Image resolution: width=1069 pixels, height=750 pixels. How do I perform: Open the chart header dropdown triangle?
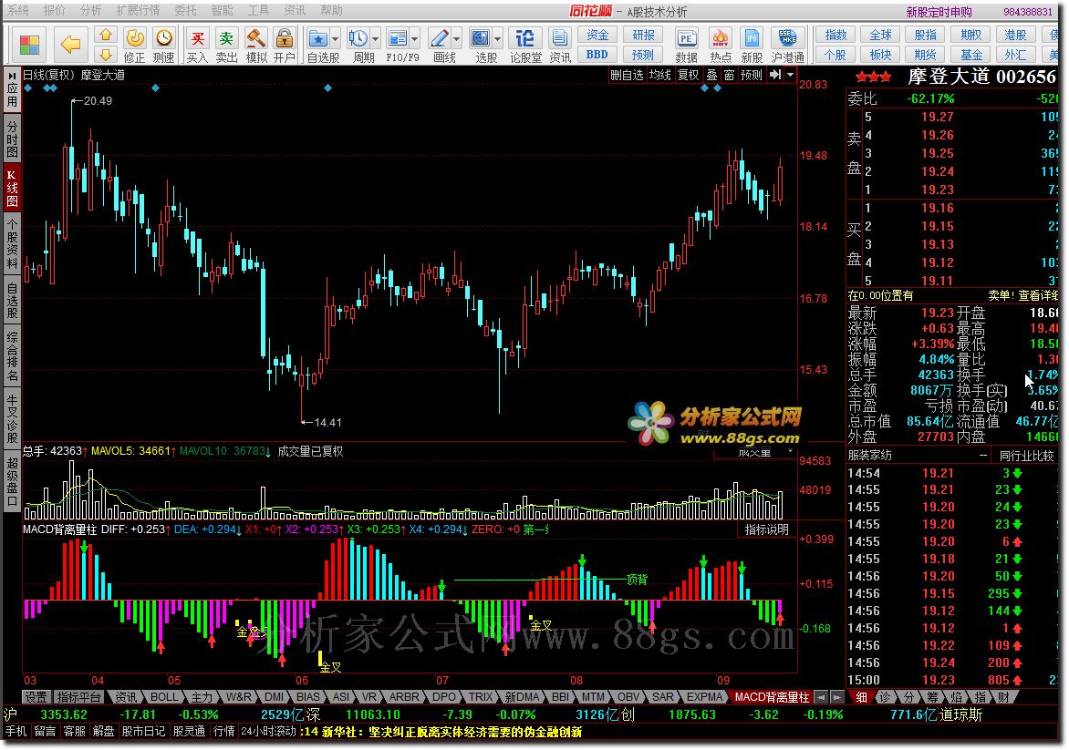[790, 75]
